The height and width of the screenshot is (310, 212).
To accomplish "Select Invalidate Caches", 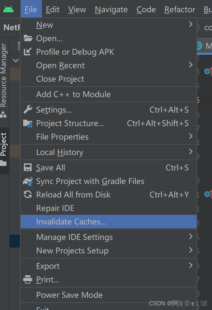I will coord(71,222).
